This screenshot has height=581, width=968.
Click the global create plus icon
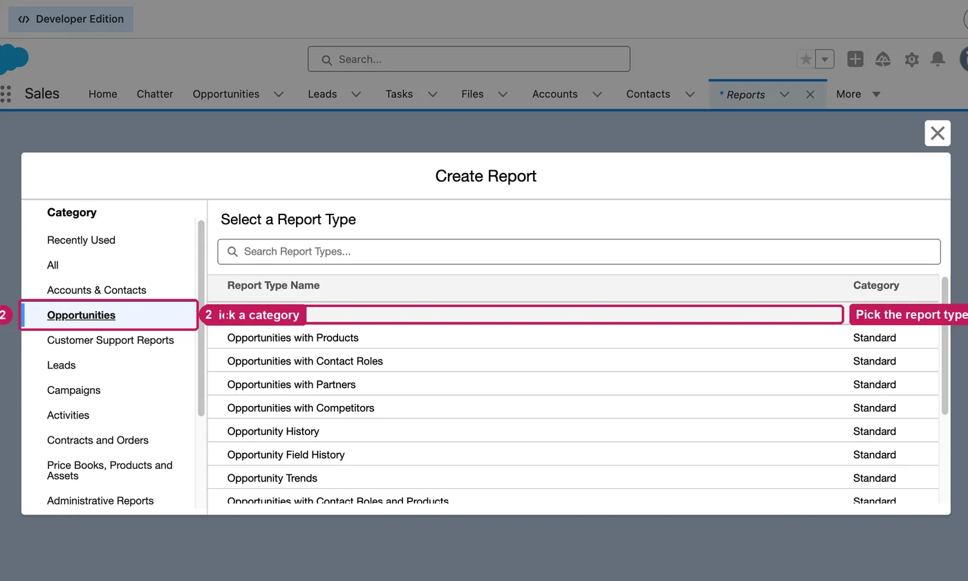(x=855, y=59)
